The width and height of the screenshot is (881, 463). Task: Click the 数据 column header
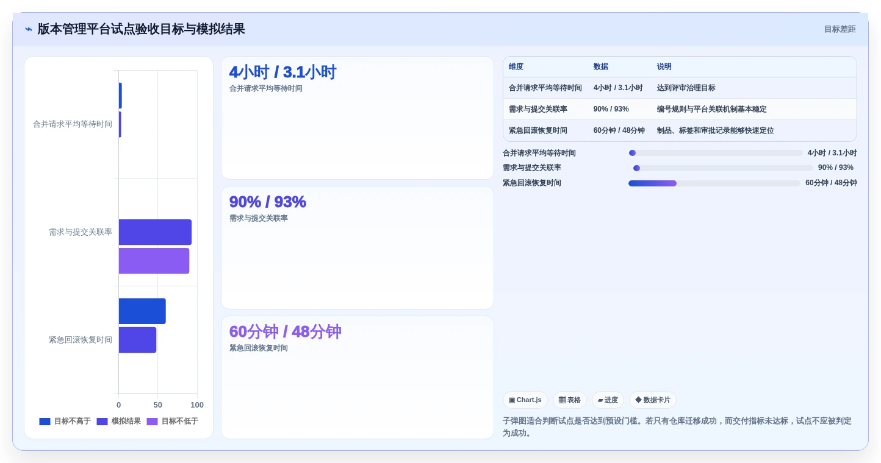[601, 67]
